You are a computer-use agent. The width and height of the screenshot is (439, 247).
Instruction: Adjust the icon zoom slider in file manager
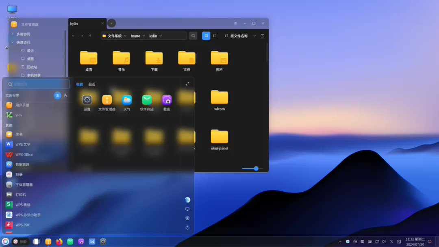click(x=256, y=168)
